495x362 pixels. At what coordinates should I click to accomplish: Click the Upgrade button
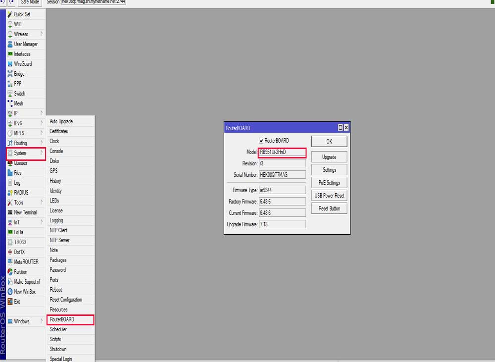(x=329, y=157)
